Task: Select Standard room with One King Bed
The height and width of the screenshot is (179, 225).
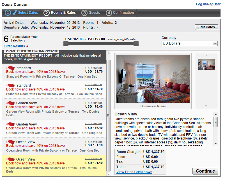Action: tap(54, 72)
